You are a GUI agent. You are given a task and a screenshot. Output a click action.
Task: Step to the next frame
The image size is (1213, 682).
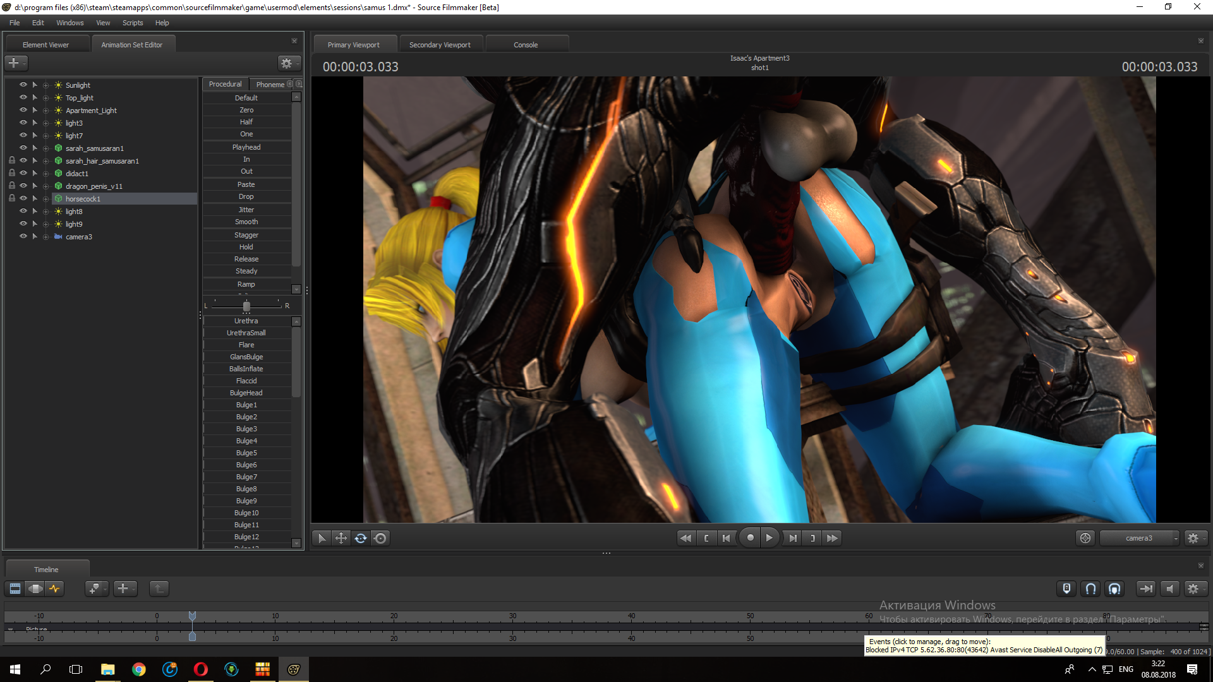click(x=793, y=538)
